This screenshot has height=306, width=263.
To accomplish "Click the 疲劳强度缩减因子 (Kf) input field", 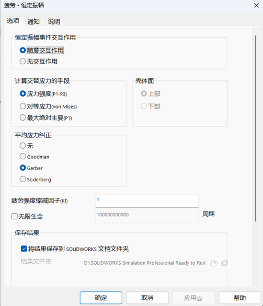I will (147, 201).
